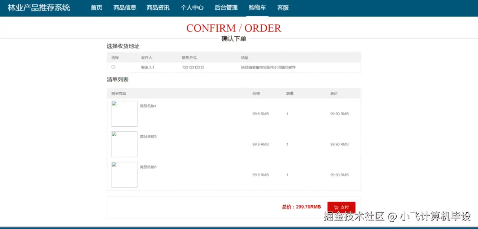
Task: Click broken image thumbnail of 商品名称5
Action: point(124,175)
